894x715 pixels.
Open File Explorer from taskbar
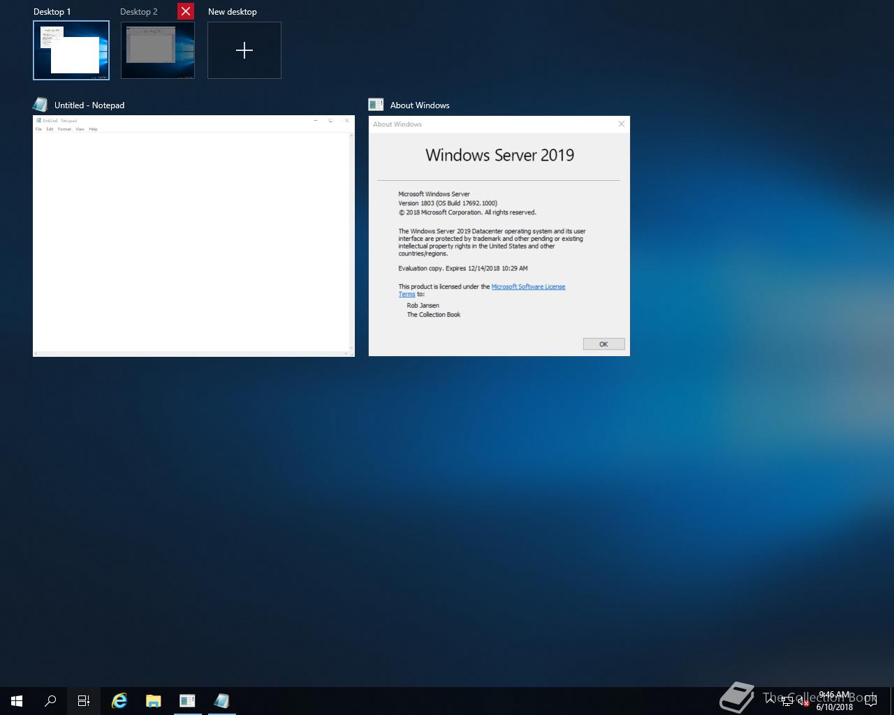[153, 700]
